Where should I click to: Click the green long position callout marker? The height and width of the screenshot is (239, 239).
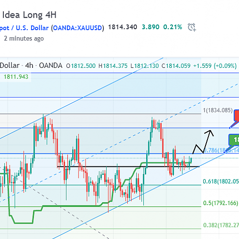(234, 140)
